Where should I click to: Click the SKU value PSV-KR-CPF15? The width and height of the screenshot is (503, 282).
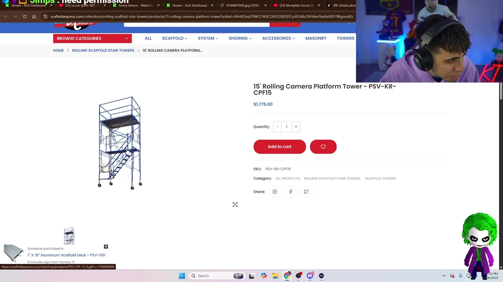[278, 169]
